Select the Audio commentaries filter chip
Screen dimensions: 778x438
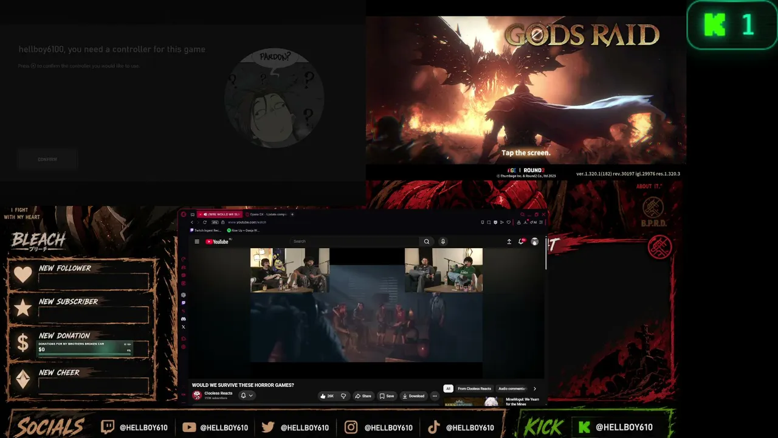[x=512, y=389]
